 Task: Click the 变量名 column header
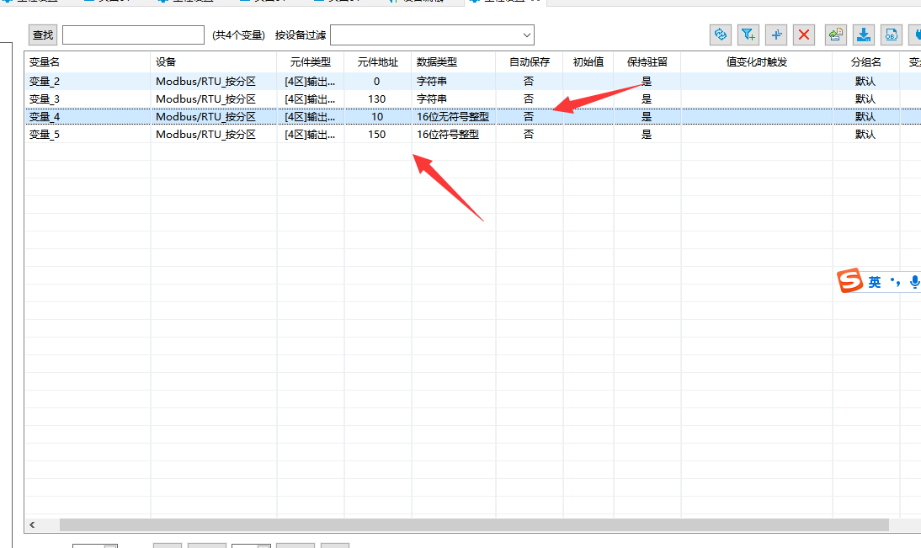click(87, 62)
